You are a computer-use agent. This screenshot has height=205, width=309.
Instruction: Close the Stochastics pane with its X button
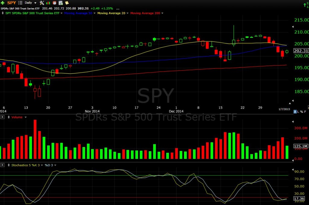pyautogui.click(x=2, y=165)
